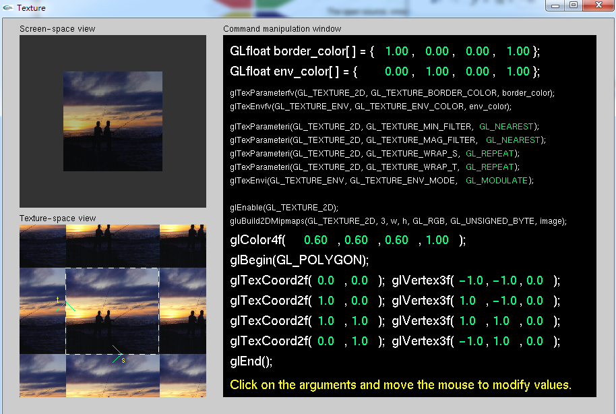Select t coordinate of third glTexCoord2f line
Screen dimensions: 616x414
(x=359, y=321)
